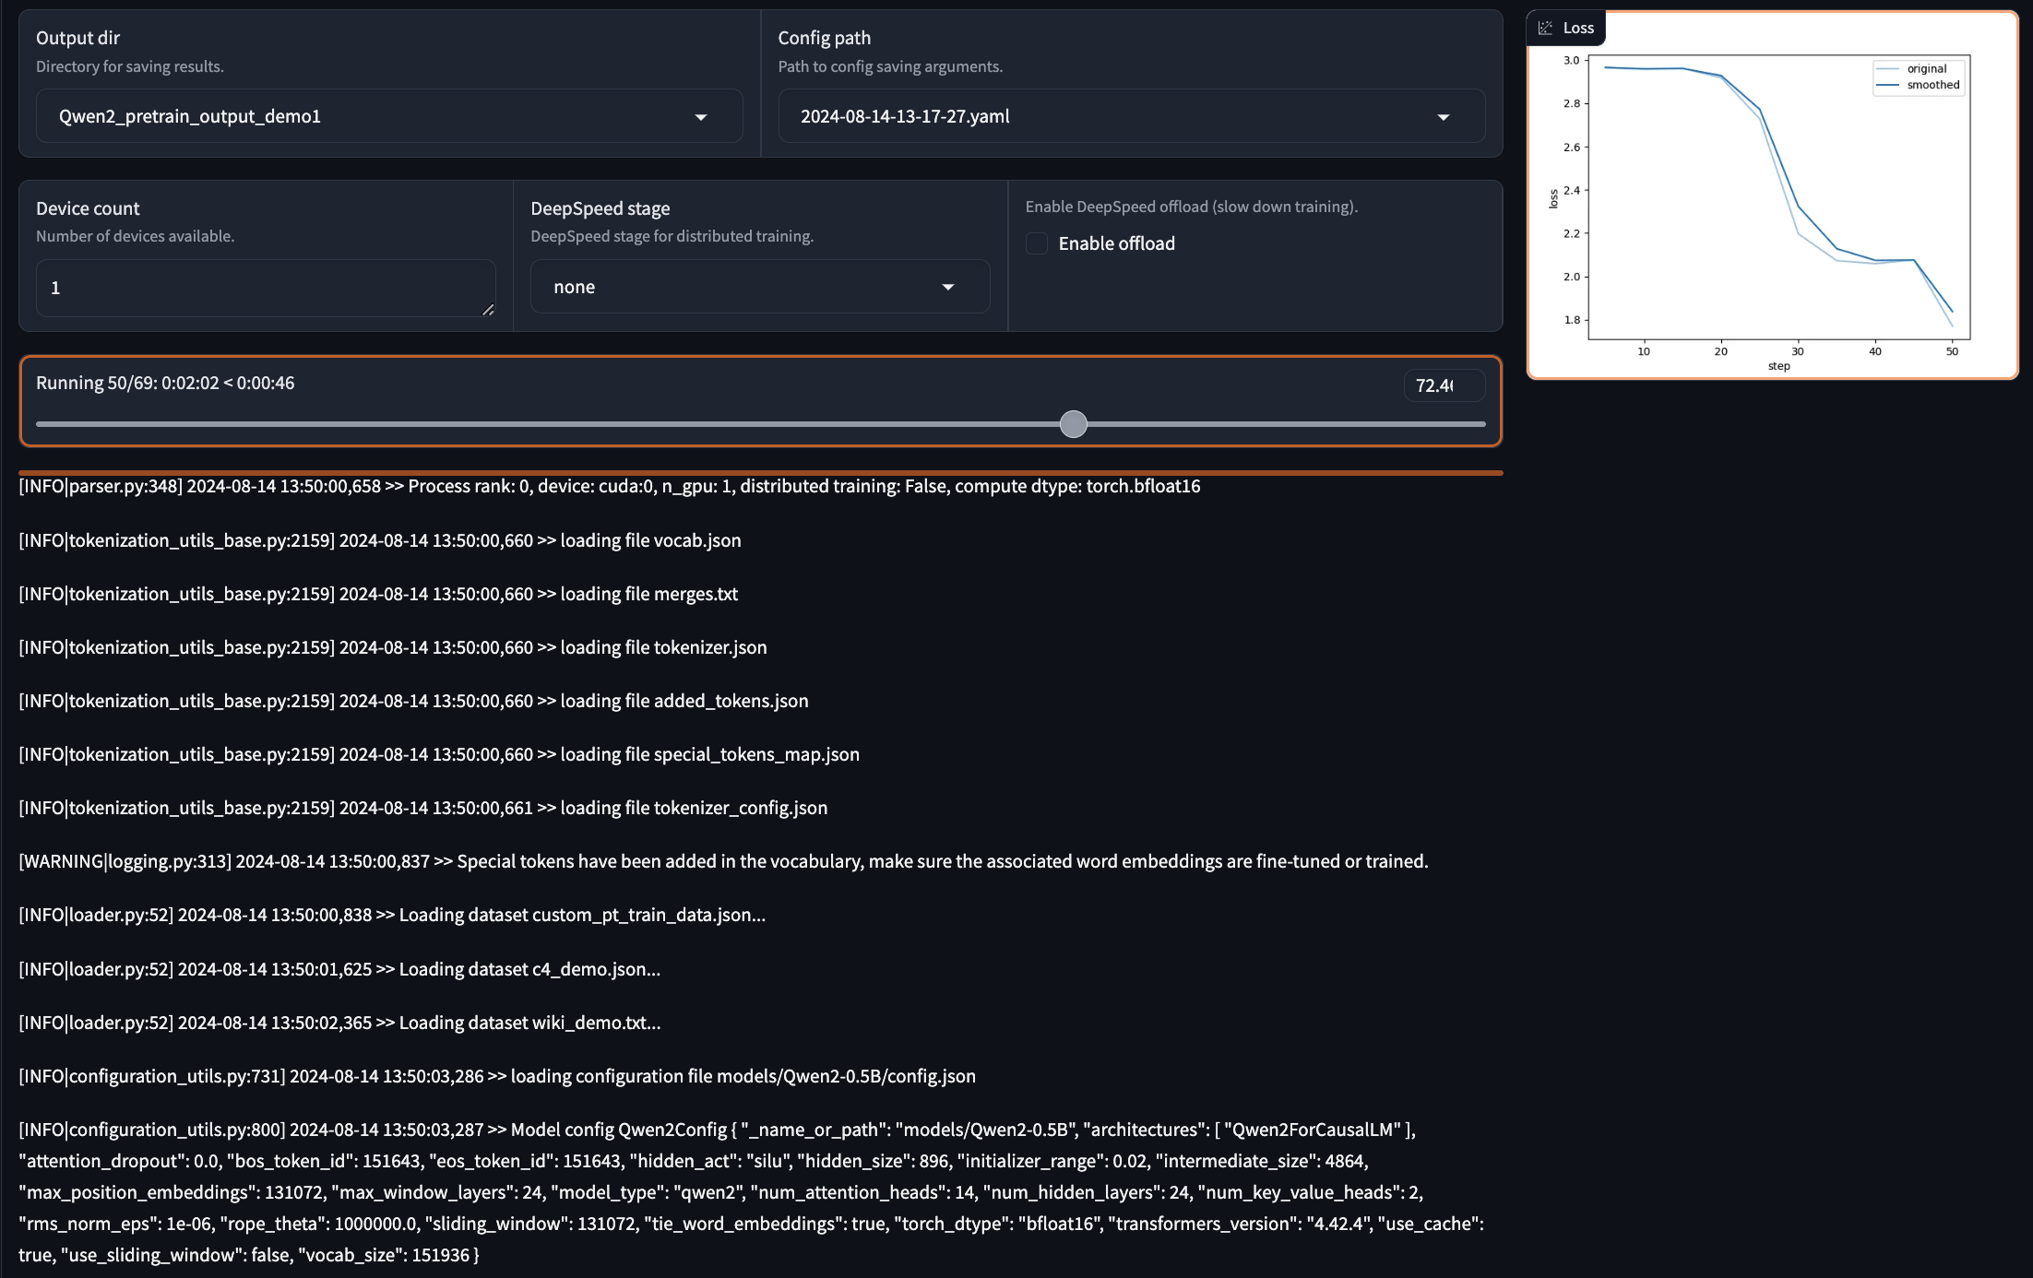Focus the Device count input field
This screenshot has width=2033, height=1278.
258,288
